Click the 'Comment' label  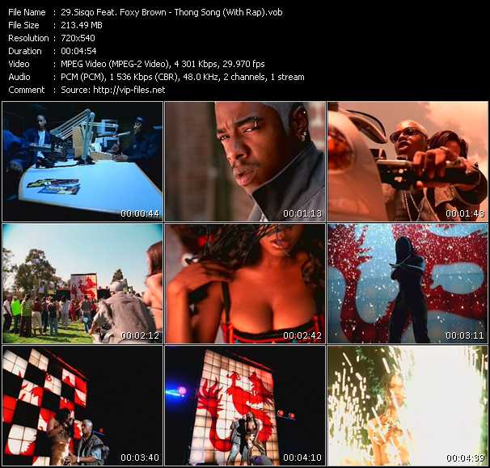[27, 90]
